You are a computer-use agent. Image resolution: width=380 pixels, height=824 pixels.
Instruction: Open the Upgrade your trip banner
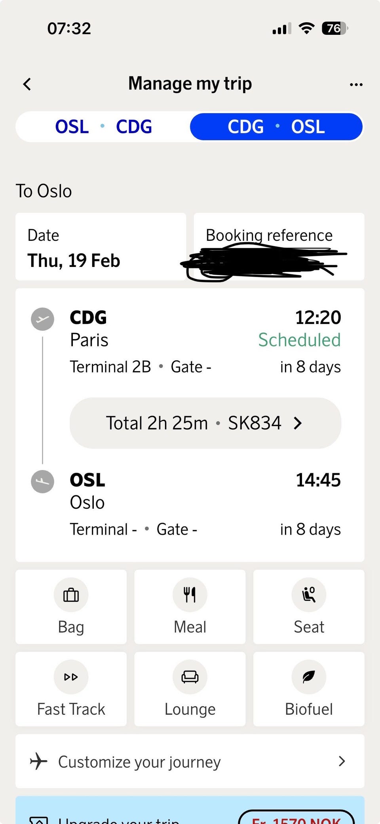click(x=119, y=818)
